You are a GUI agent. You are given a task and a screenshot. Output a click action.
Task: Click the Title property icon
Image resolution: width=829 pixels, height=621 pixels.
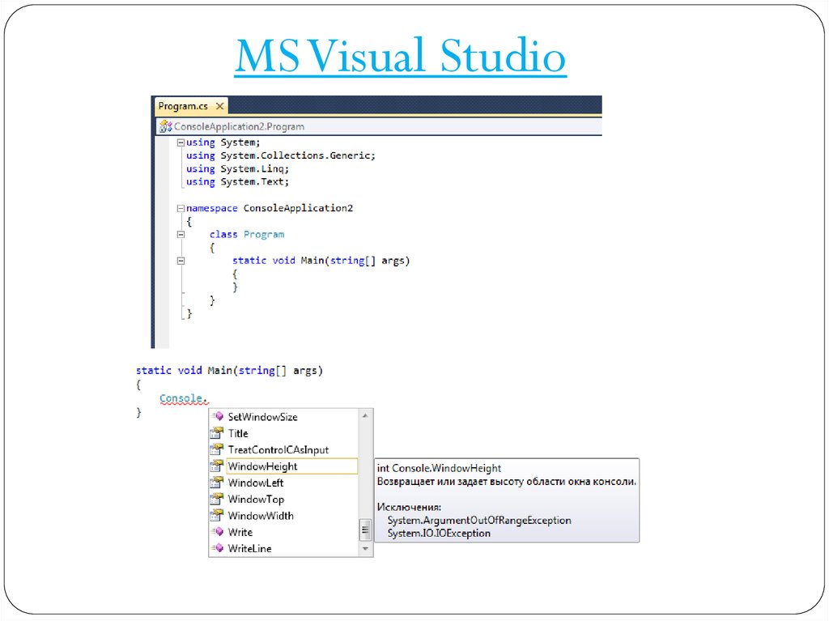[217, 433]
